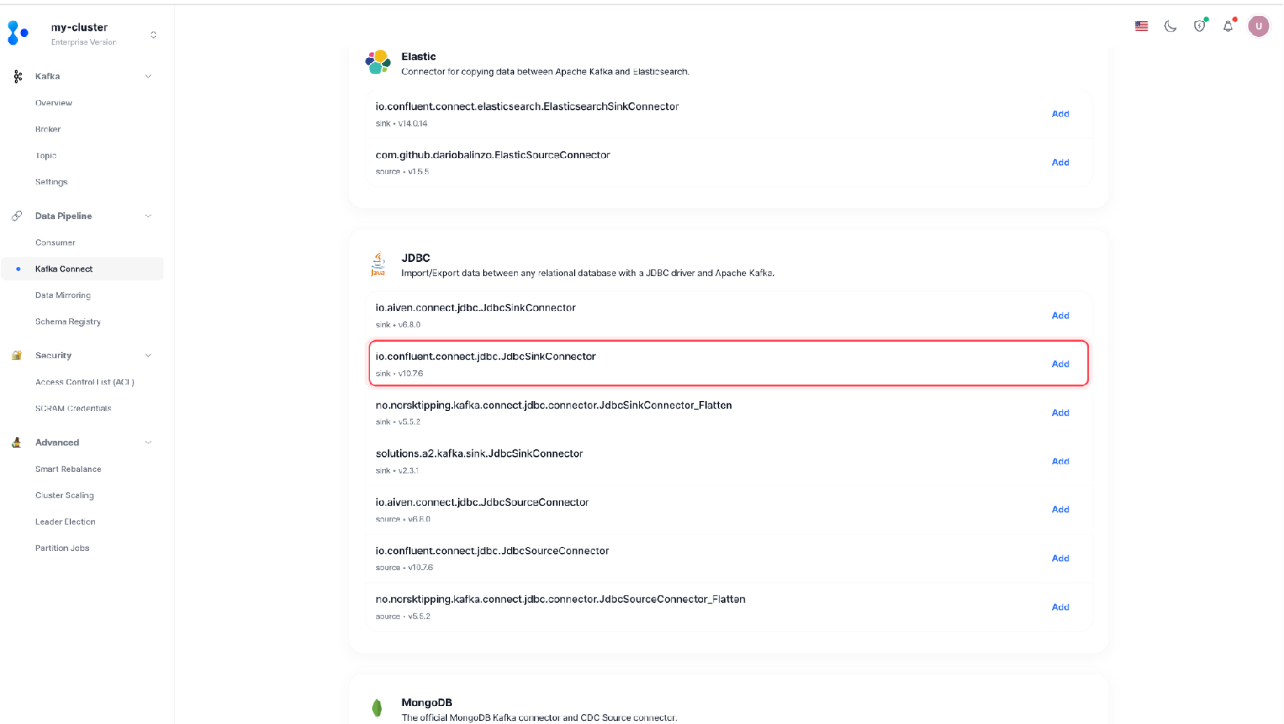Collapse the Data Pipeline section
This screenshot has height=724, width=1284.
[x=148, y=216]
